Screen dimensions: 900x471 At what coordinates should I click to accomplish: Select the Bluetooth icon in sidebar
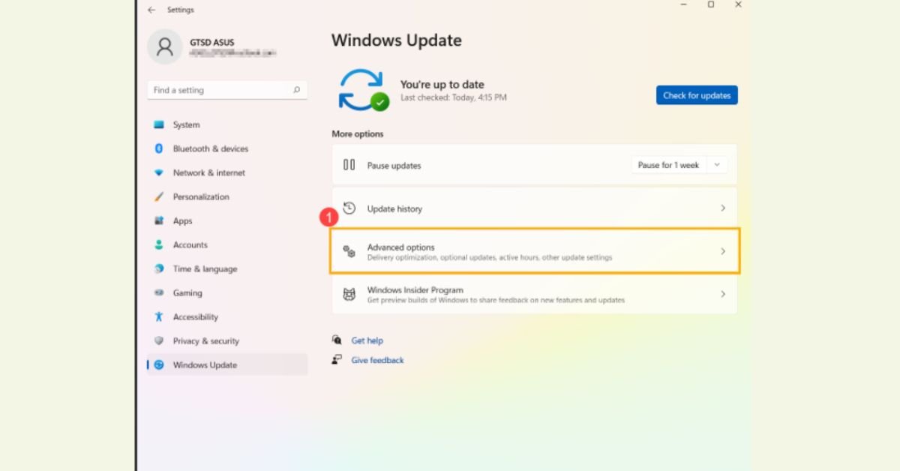(x=159, y=148)
